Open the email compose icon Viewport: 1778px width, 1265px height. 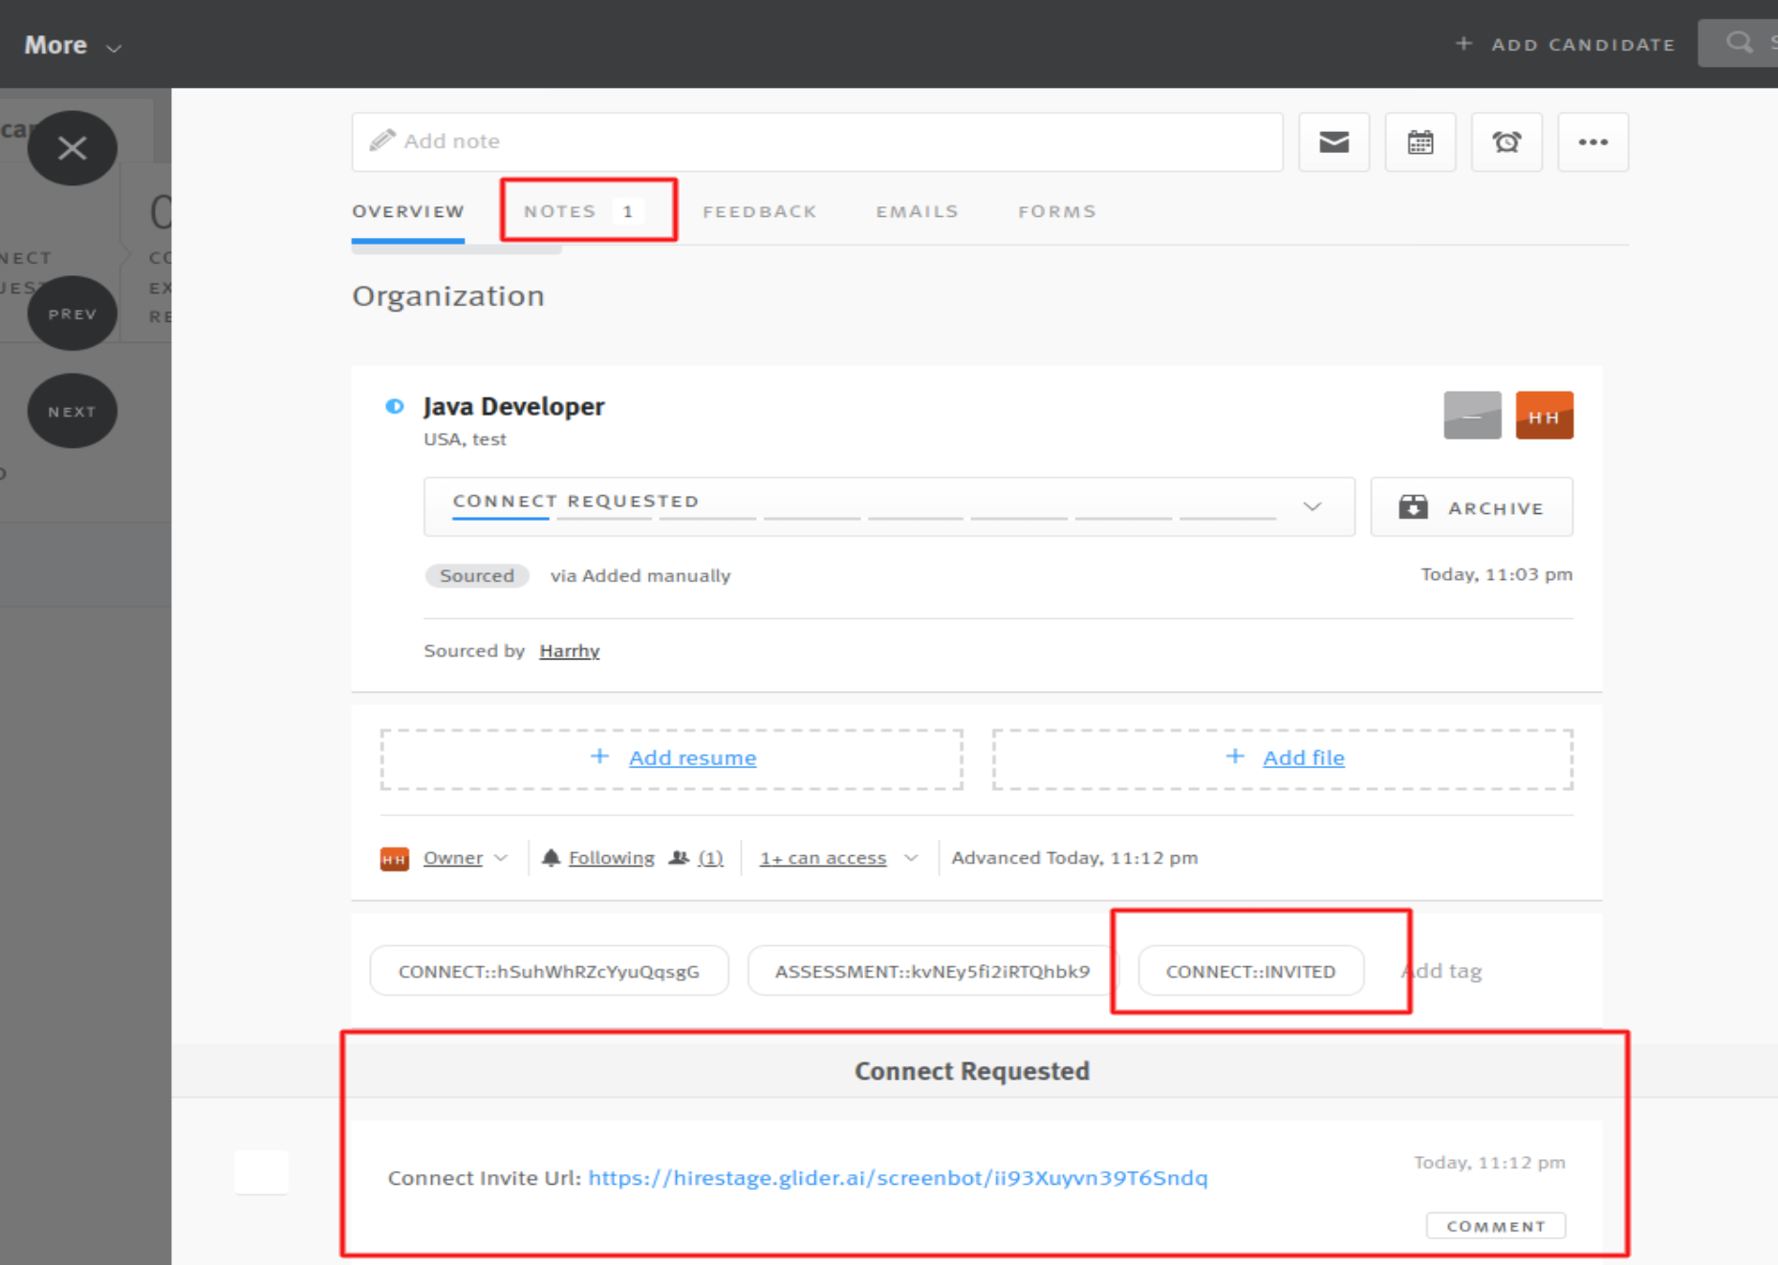point(1333,141)
